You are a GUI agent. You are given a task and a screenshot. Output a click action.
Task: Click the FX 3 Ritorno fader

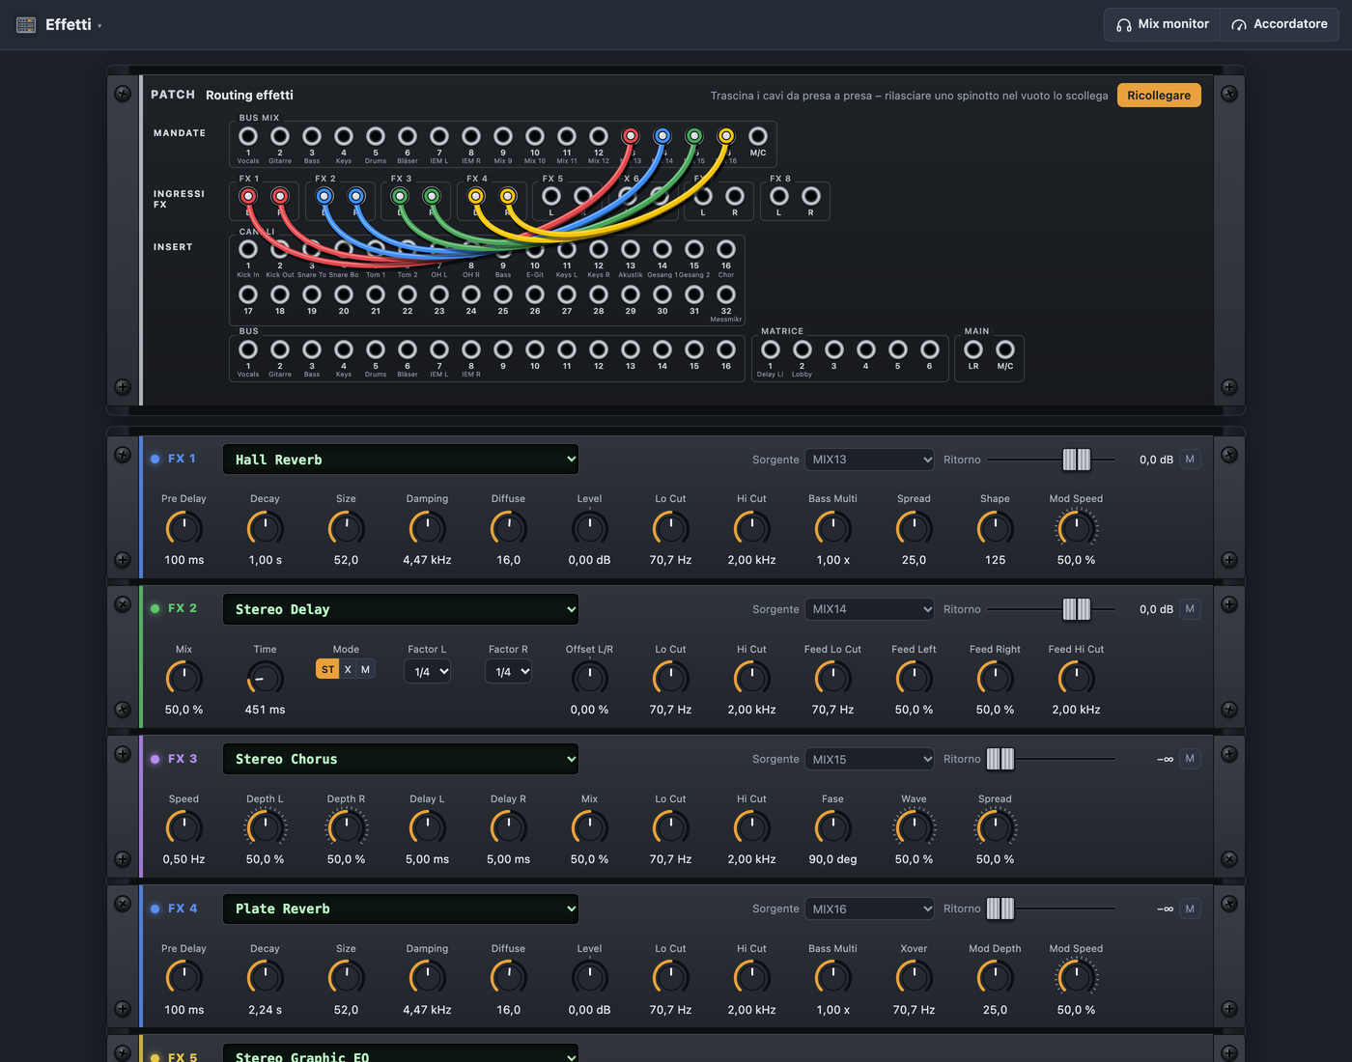click(1000, 759)
